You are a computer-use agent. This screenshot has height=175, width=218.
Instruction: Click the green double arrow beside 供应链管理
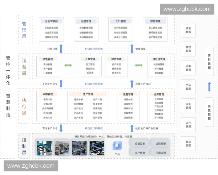tap(138, 66)
